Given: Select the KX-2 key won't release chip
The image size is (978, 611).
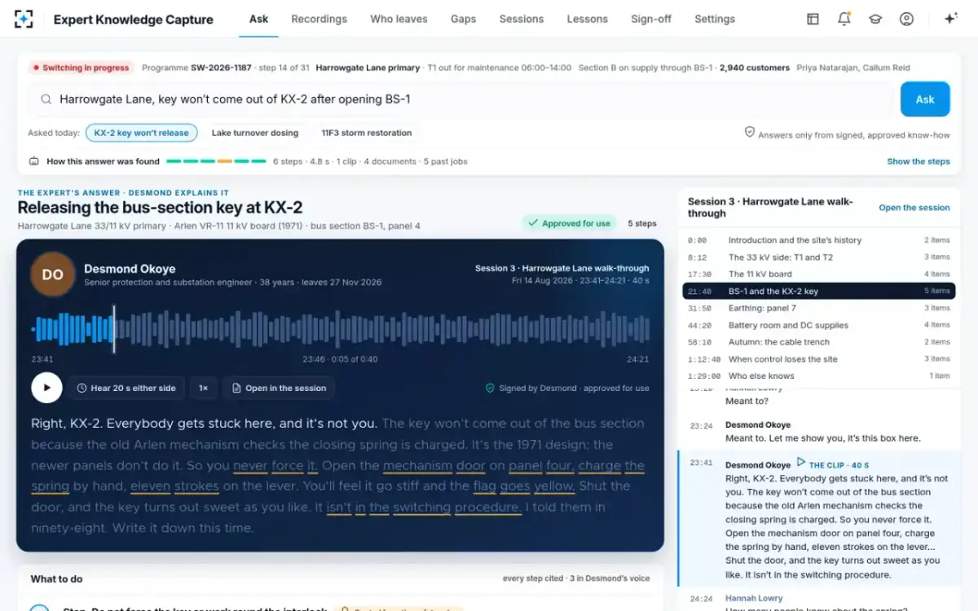Looking at the screenshot, I should [142, 133].
